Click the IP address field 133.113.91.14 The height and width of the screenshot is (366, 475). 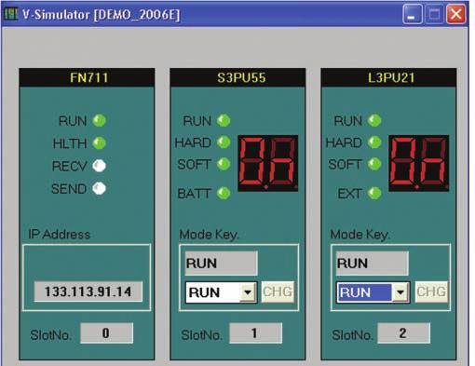(x=88, y=291)
